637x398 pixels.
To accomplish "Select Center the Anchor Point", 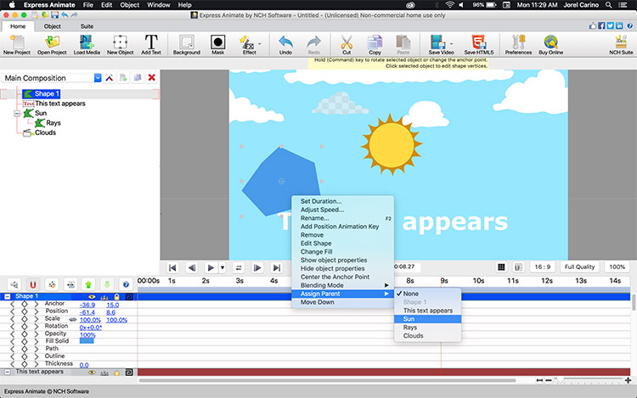I will [x=343, y=277].
